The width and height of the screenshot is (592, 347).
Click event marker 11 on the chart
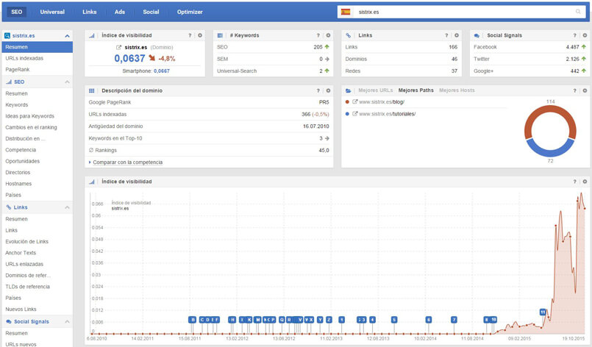pyautogui.click(x=543, y=312)
